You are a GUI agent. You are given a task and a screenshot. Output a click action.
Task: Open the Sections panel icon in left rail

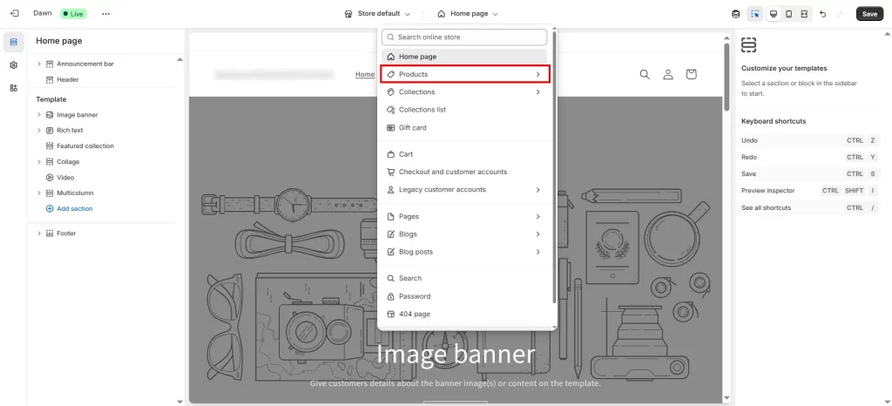14,42
